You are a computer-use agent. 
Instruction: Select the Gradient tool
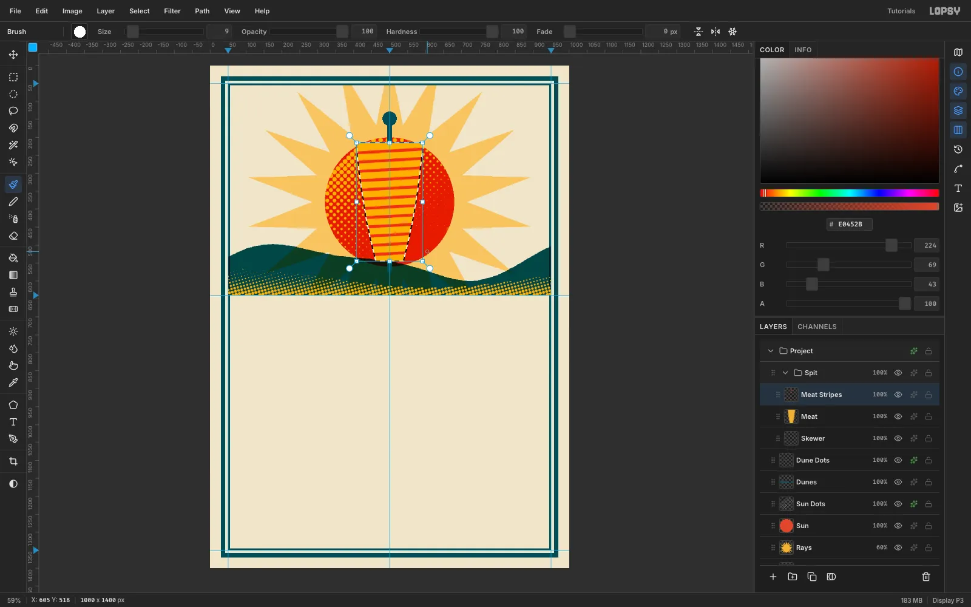point(13,275)
